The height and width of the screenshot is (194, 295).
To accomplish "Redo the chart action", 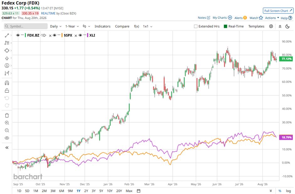I will click(7, 106).
